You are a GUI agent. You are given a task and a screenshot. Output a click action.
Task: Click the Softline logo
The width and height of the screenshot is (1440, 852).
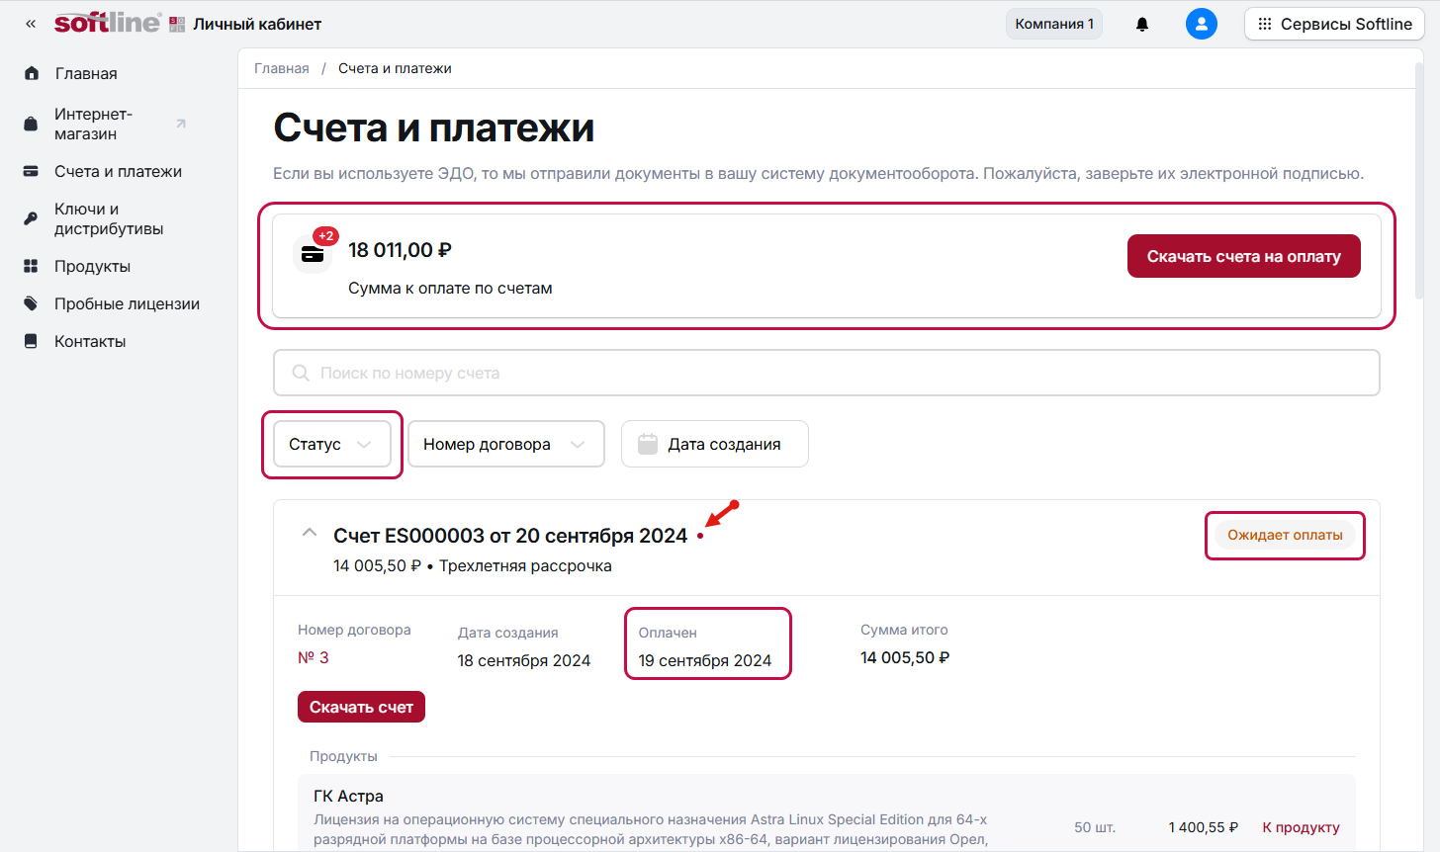pos(107,24)
